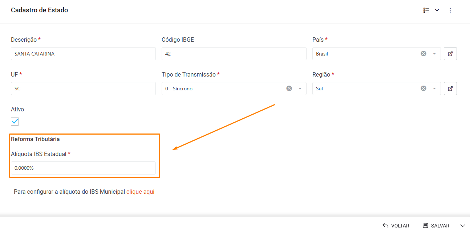Clear the Tipo de Transmissão selection

pos(289,89)
